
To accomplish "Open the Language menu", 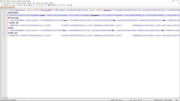I will 24,3.
